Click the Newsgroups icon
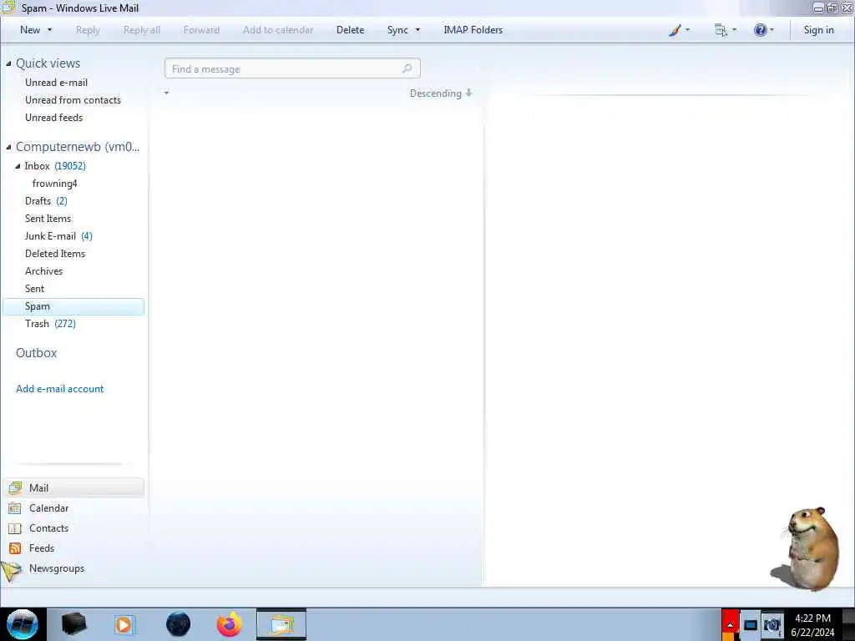Image resolution: width=855 pixels, height=641 pixels. tap(12, 571)
